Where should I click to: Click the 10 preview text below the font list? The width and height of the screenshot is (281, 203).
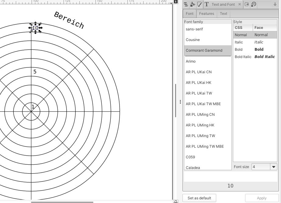pyautogui.click(x=231, y=186)
